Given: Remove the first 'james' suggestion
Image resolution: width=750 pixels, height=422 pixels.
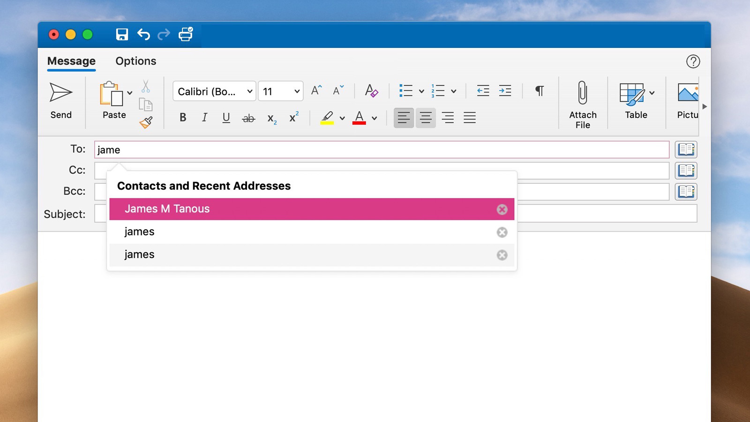Looking at the screenshot, I should pyautogui.click(x=502, y=232).
